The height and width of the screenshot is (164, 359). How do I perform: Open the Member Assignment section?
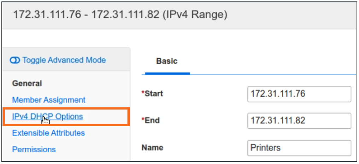click(x=48, y=100)
